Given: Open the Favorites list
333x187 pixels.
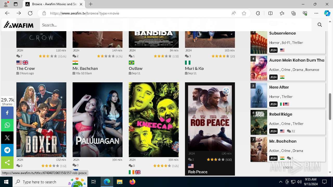Looking at the screenshot, I should [282, 13].
